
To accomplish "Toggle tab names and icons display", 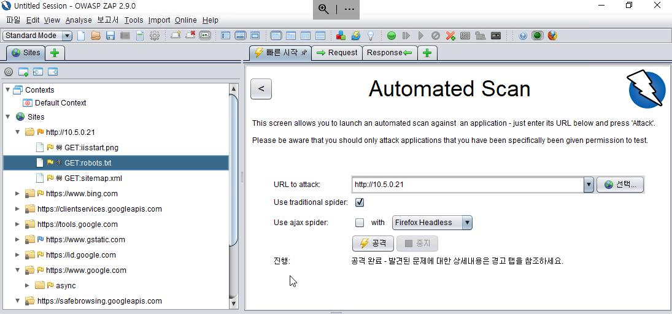I will click(x=205, y=36).
